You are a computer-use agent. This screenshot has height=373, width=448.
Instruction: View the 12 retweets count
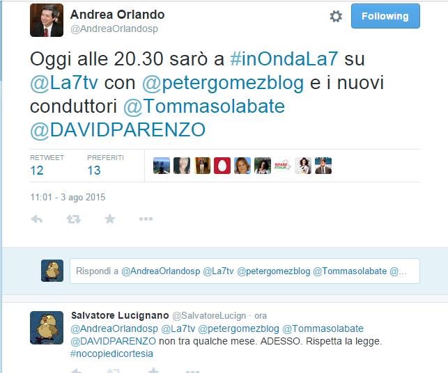[x=37, y=170]
